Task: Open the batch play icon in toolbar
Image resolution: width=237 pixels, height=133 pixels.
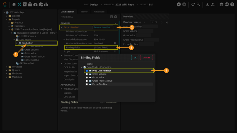Action: [30, 4]
